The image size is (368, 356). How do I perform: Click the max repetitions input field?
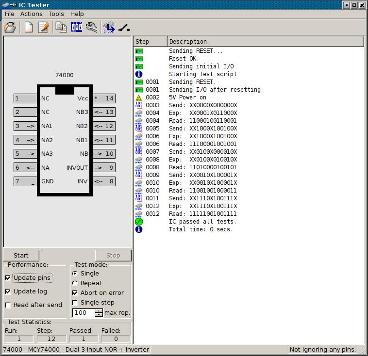[x=84, y=313]
